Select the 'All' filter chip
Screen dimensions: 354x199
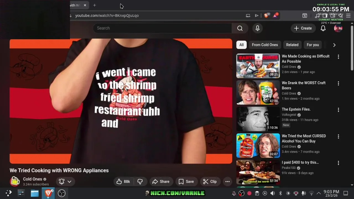point(241,45)
